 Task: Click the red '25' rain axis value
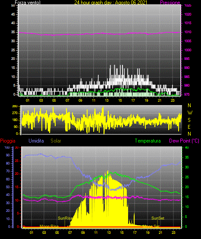(x=17, y=161)
